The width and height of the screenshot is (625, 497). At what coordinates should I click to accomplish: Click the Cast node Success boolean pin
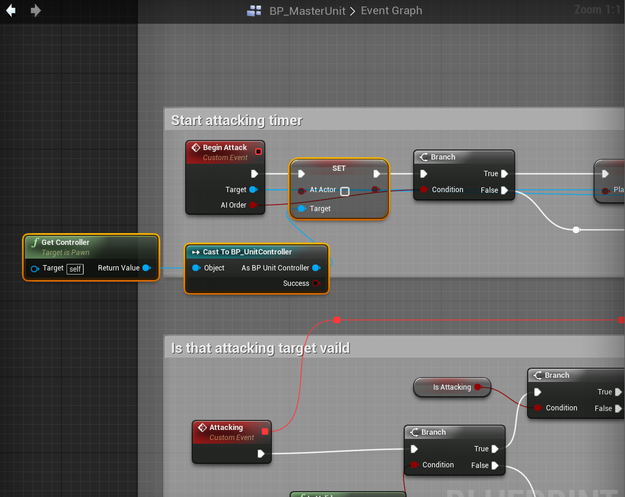coord(315,283)
